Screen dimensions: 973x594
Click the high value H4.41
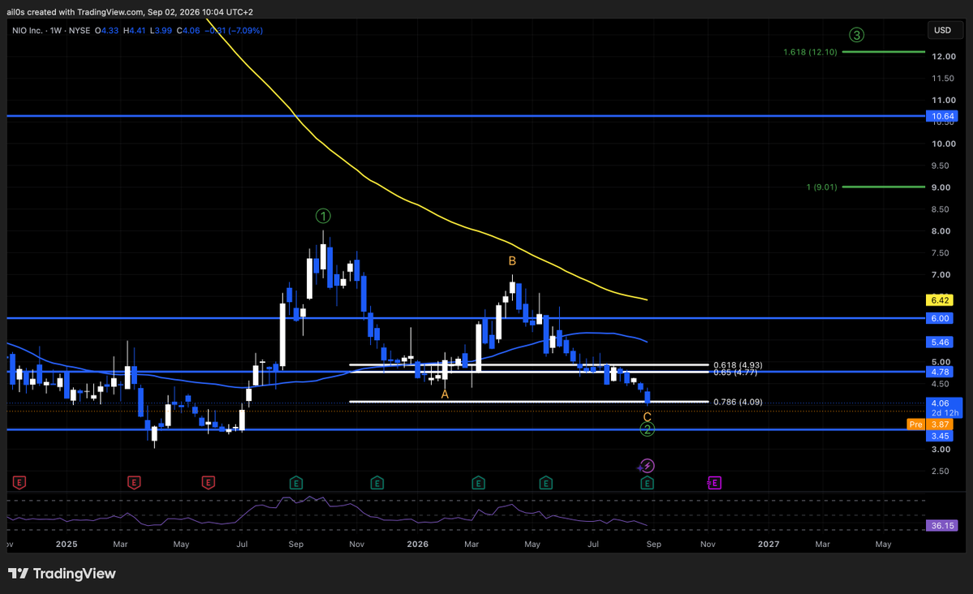click(x=134, y=30)
